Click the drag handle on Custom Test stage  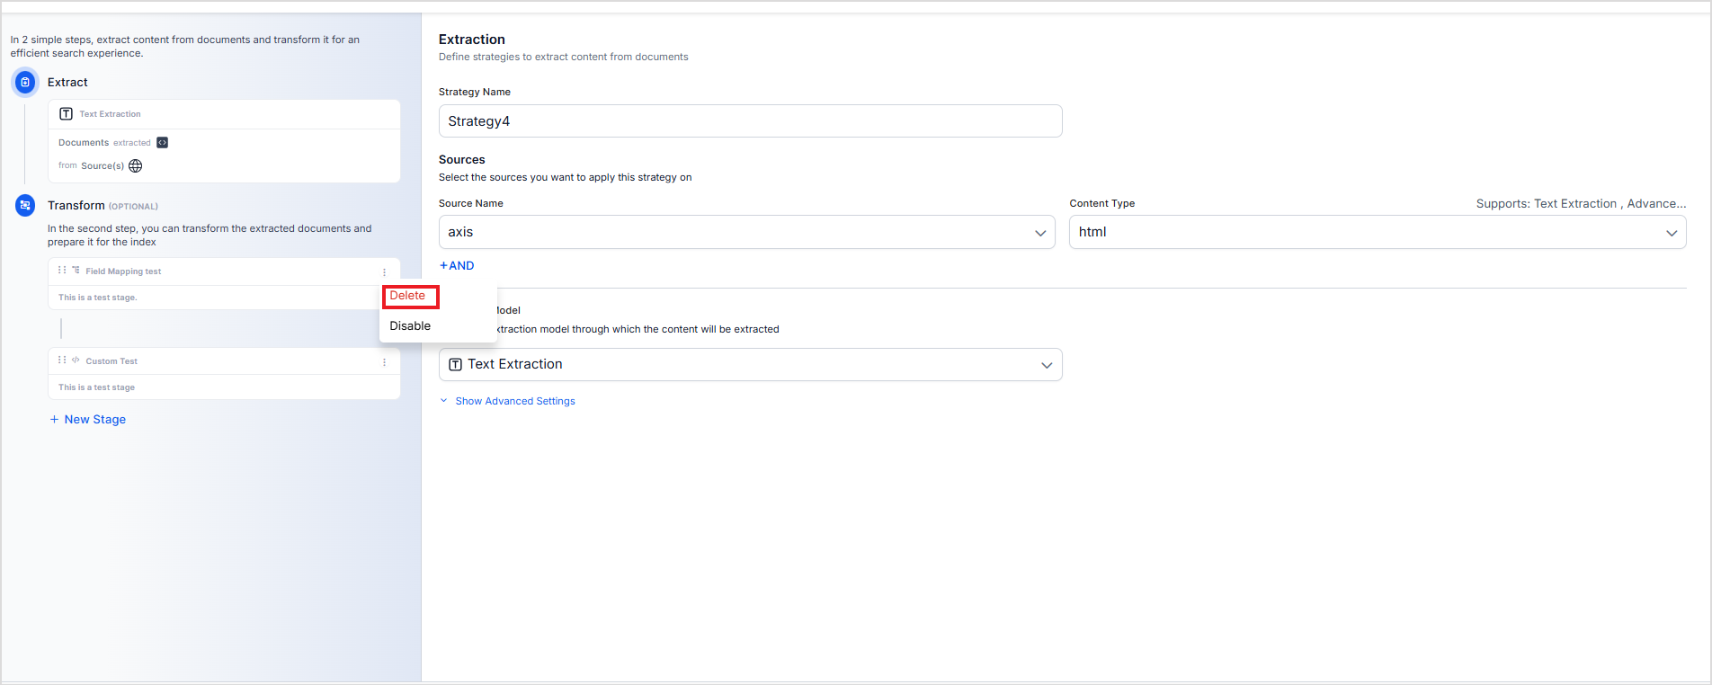point(62,360)
